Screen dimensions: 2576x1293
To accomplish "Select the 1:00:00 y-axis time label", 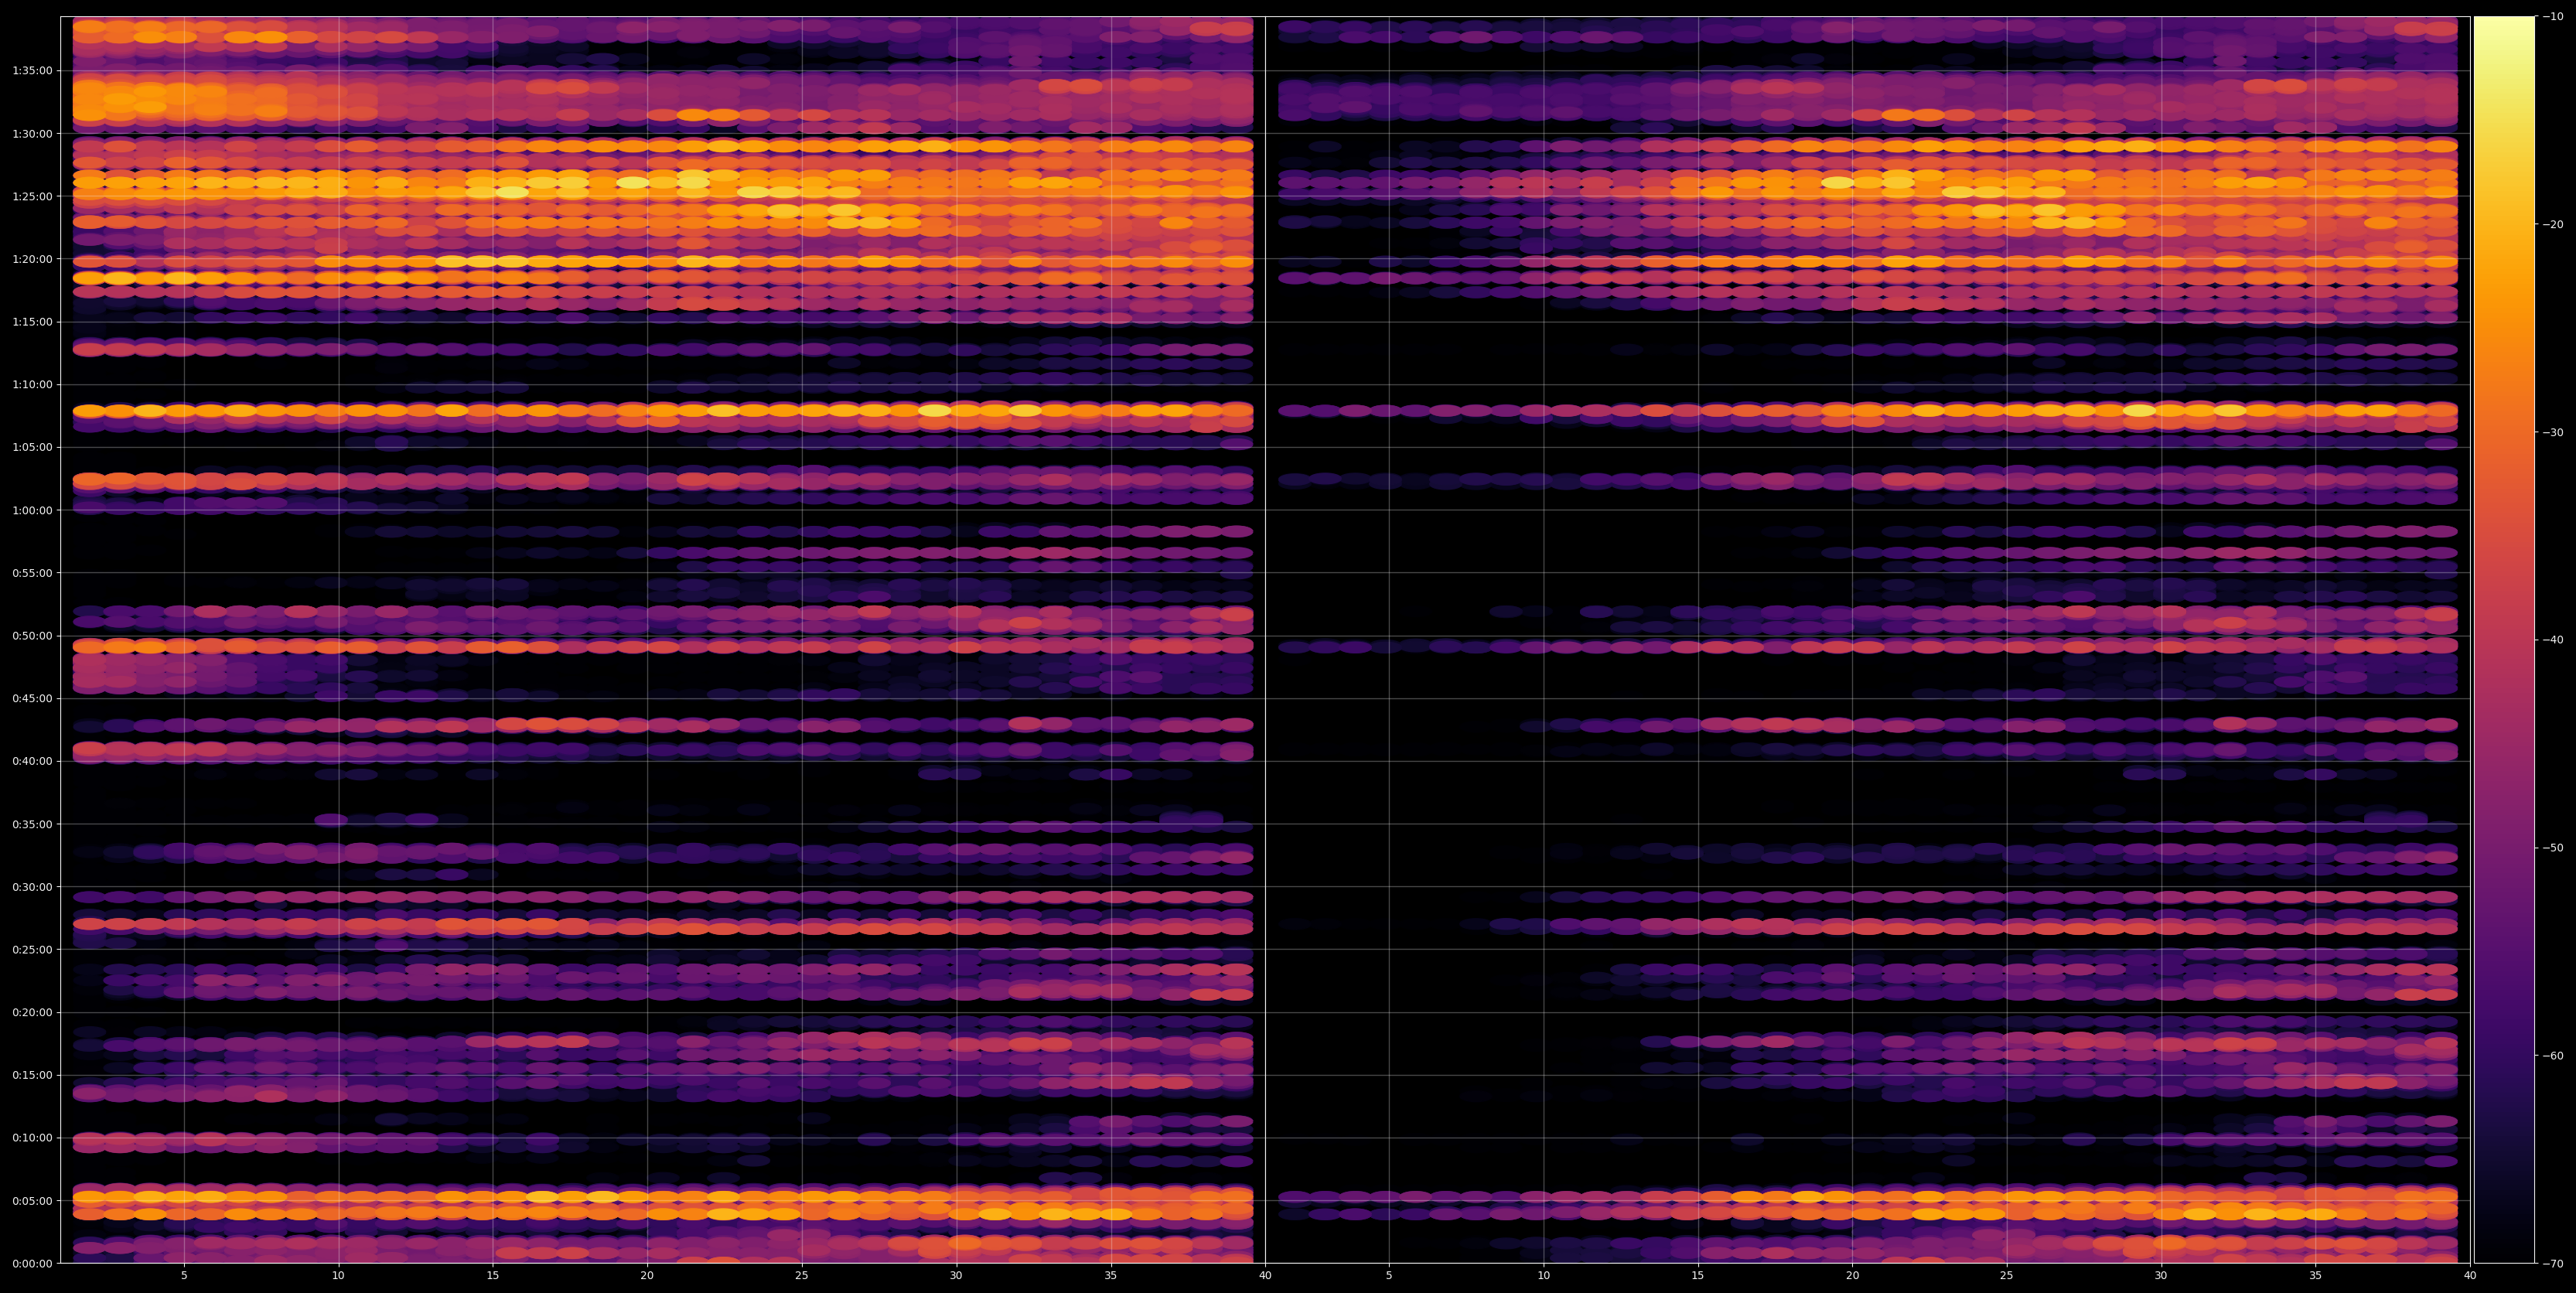I will tap(32, 510).
